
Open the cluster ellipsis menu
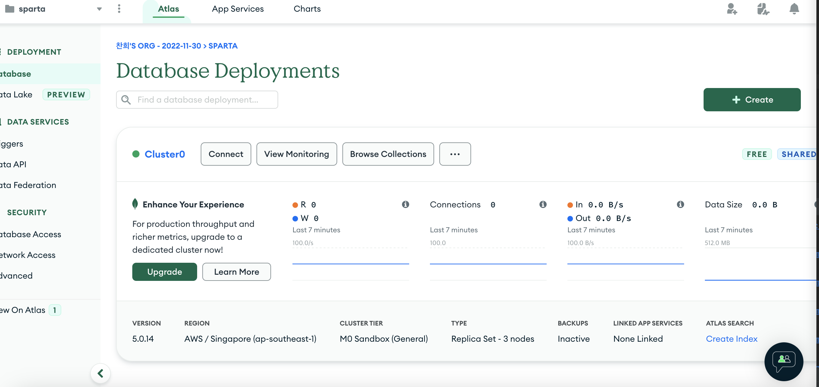pyautogui.click(x=455, y=154)
